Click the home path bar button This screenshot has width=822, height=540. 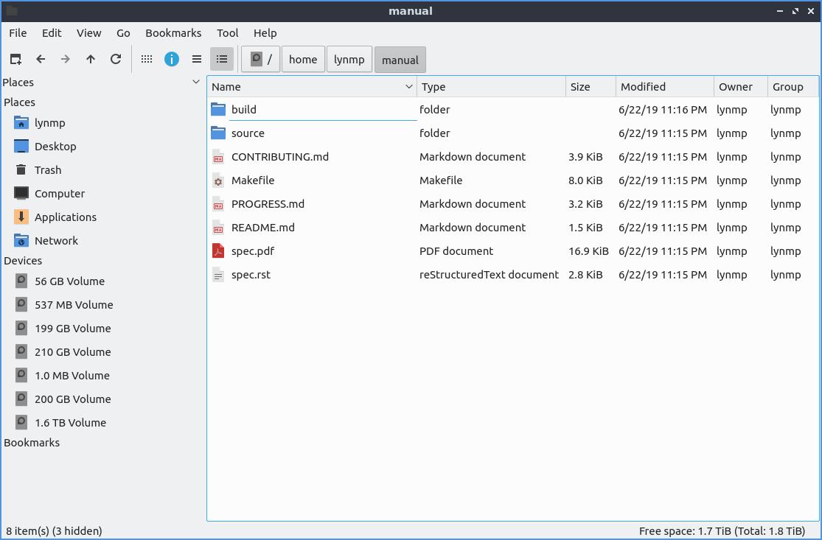(303, 60)
